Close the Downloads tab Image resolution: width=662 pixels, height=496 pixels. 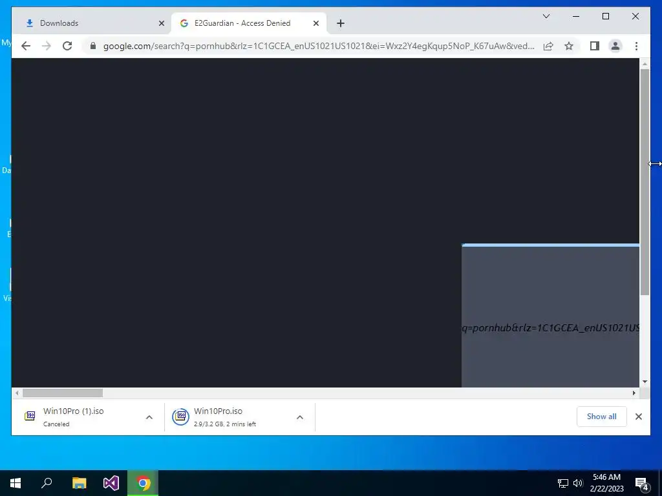pyautogui.click(x=161, y=23)
